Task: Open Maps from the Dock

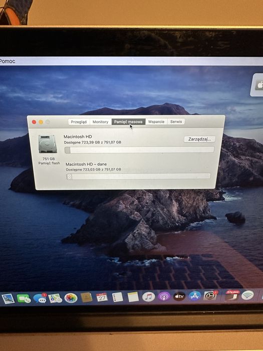Action: [55, 298]
